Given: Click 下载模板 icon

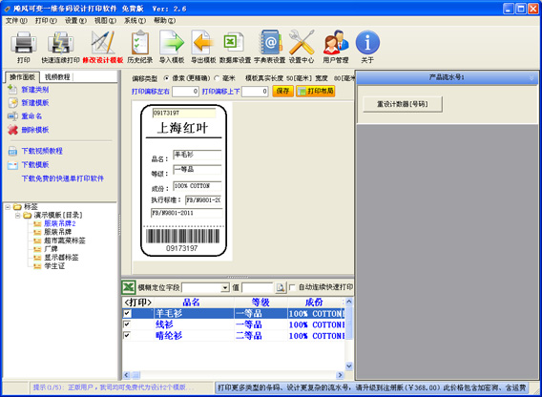Looking at the screenshot, I should tap(12, 164).
